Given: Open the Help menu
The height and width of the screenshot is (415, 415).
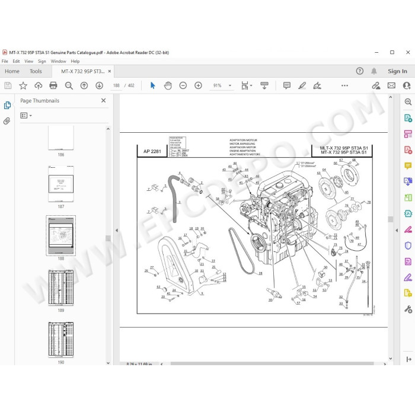Looking at the screenshot, I should click(x=75, y=61).
